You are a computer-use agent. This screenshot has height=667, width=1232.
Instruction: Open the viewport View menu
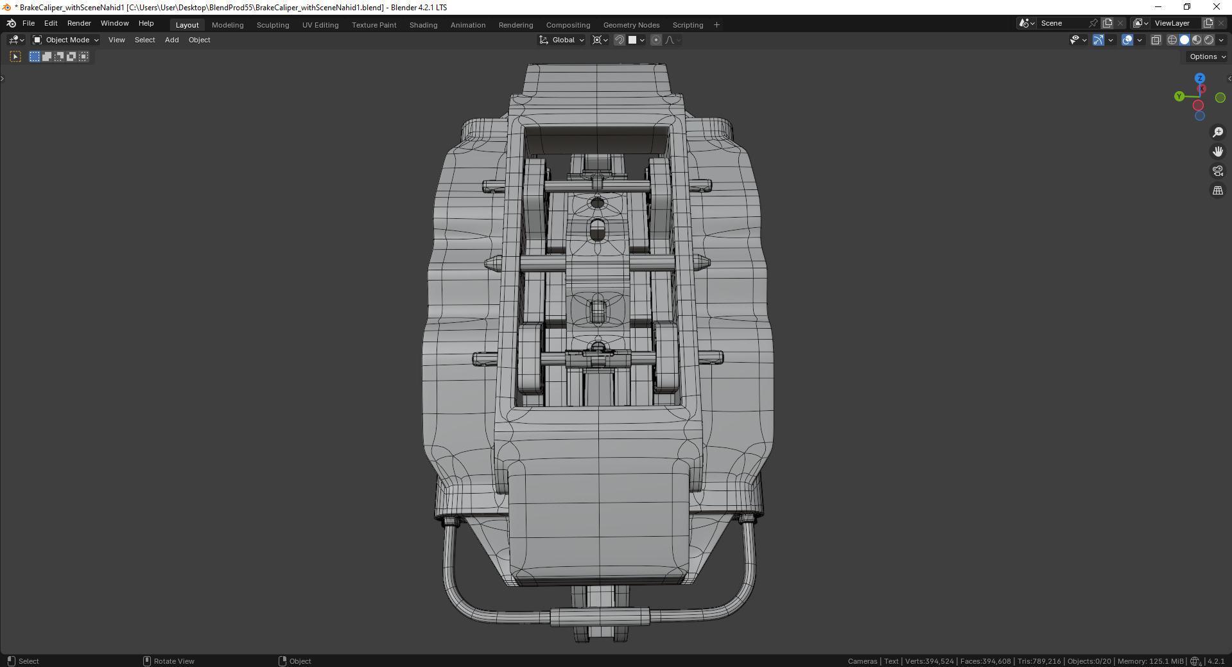[x=117, y=40]
